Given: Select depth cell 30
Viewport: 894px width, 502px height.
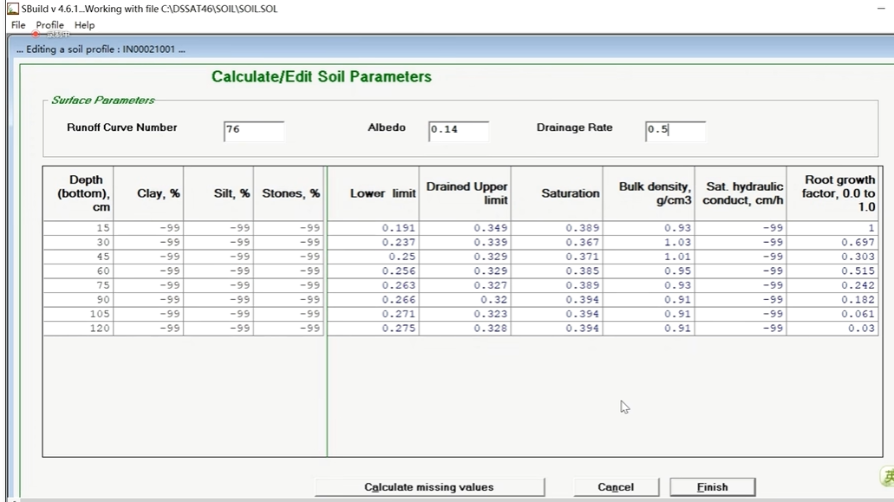Looking at the screenshot, I should click(x=79, y=242).
